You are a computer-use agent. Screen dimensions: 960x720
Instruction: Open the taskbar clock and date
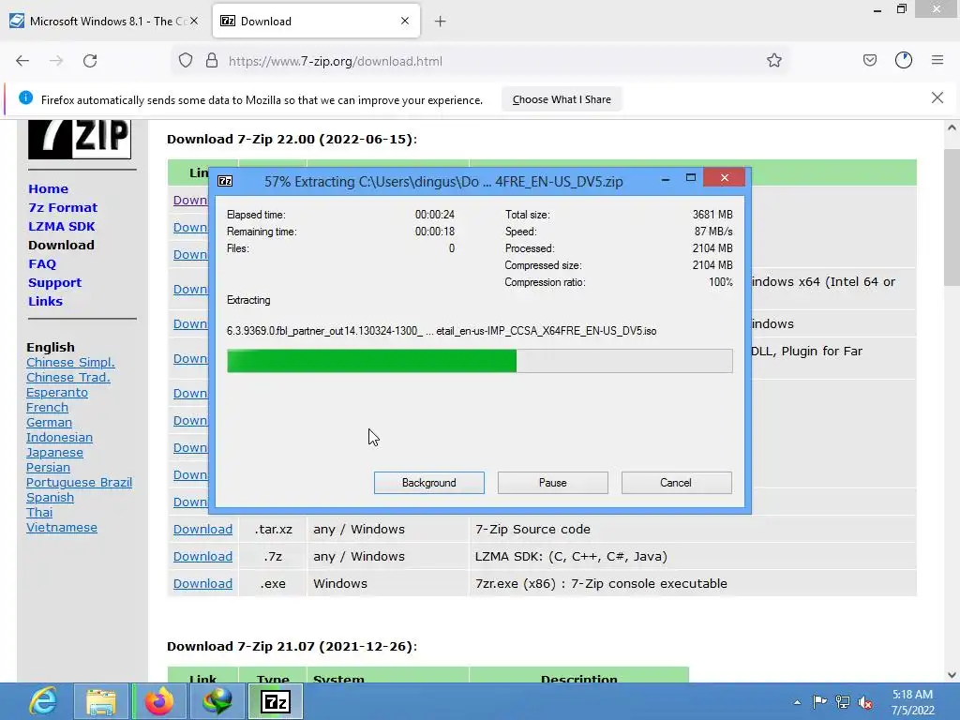click(x=912, y=702)
